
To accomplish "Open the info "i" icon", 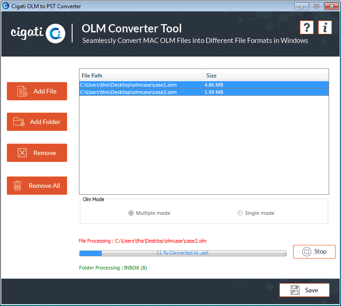I will pyautogui.click(x=325, y=27).
